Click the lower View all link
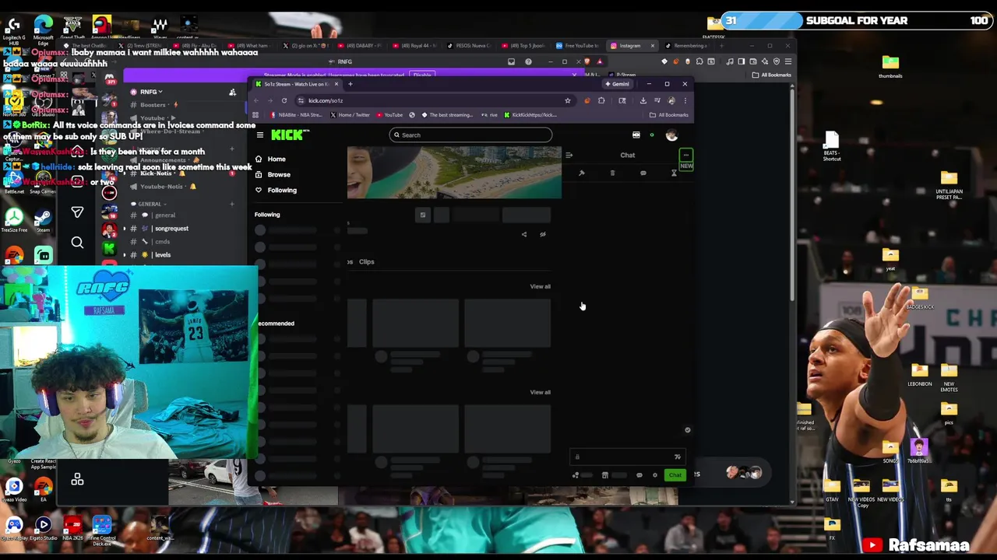This screenshot has width=997, height=560. tap(540, 392)
